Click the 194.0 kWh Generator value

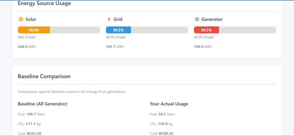click(x=203, y=47)
